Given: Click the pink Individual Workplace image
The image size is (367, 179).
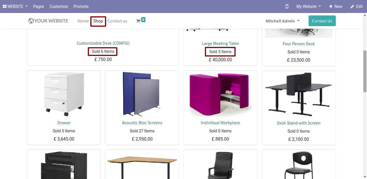Looking at the screenshot, I should click(x=220, y=94).
